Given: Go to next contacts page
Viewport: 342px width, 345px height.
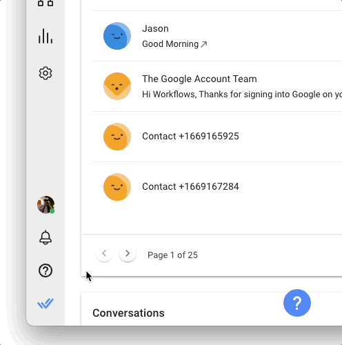Looking at the screenshot, I should [x=128, y=253].
